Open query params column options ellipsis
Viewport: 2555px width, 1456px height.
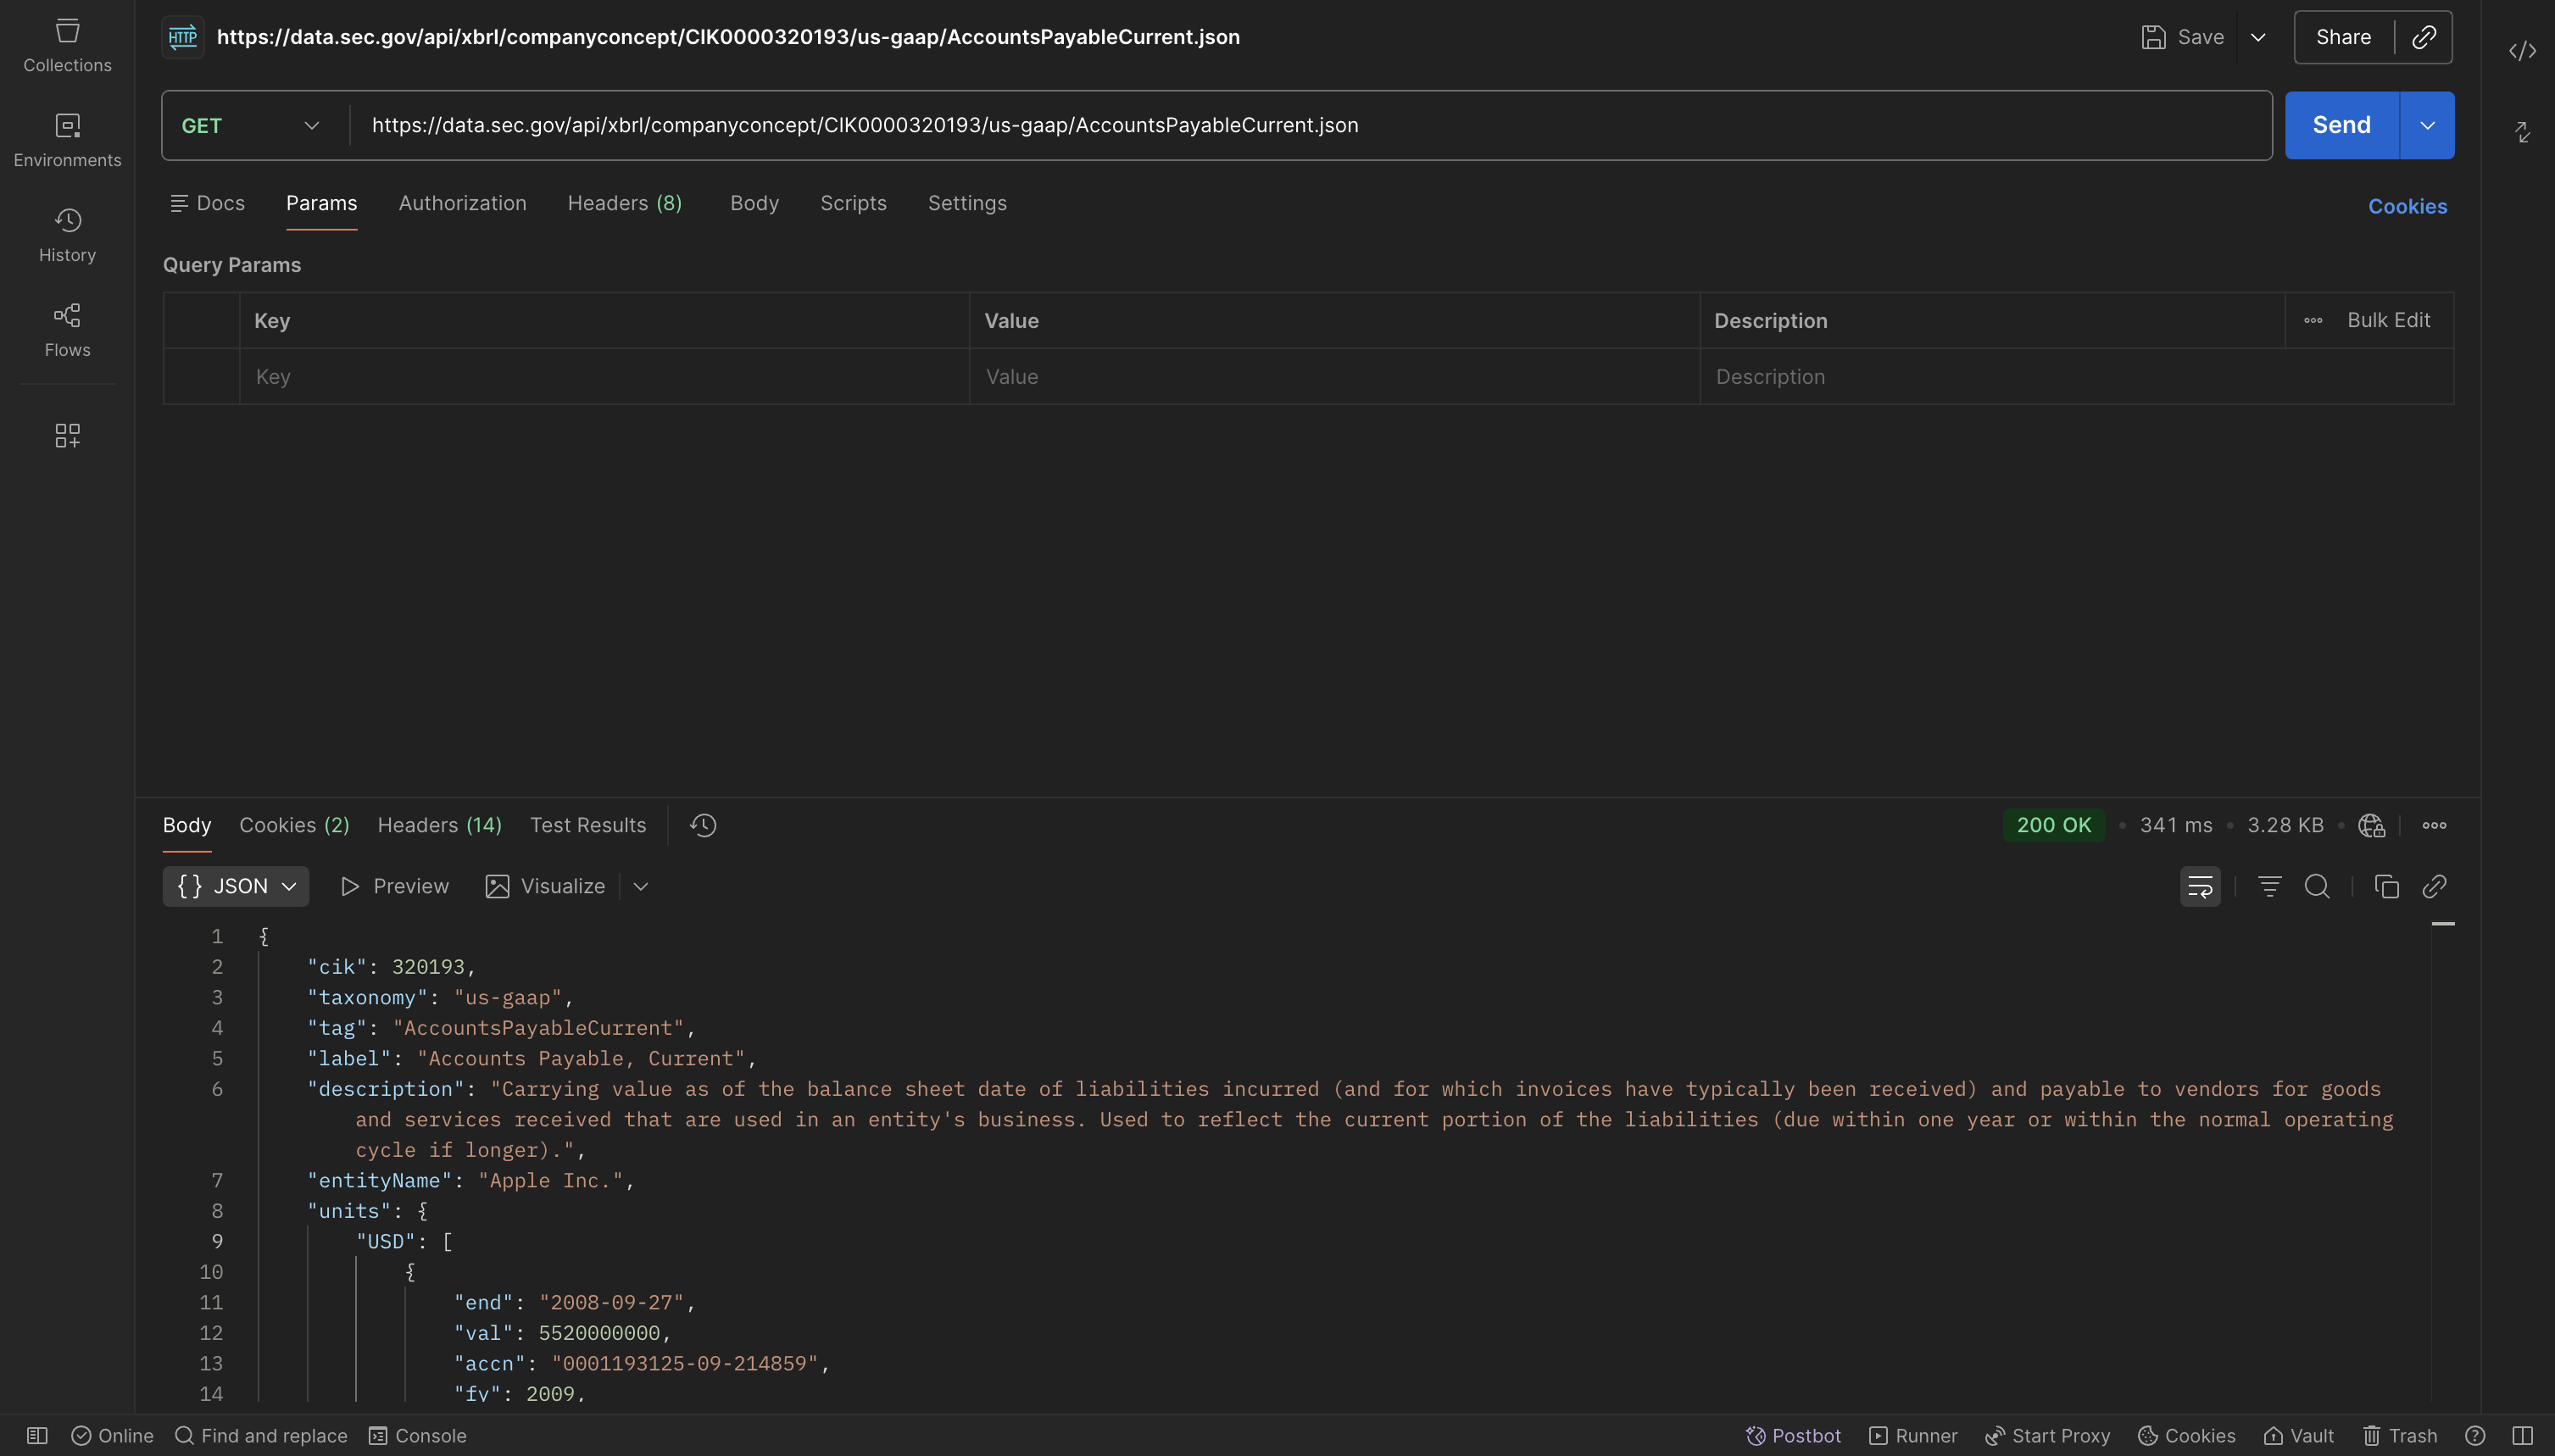point(2313,321)
